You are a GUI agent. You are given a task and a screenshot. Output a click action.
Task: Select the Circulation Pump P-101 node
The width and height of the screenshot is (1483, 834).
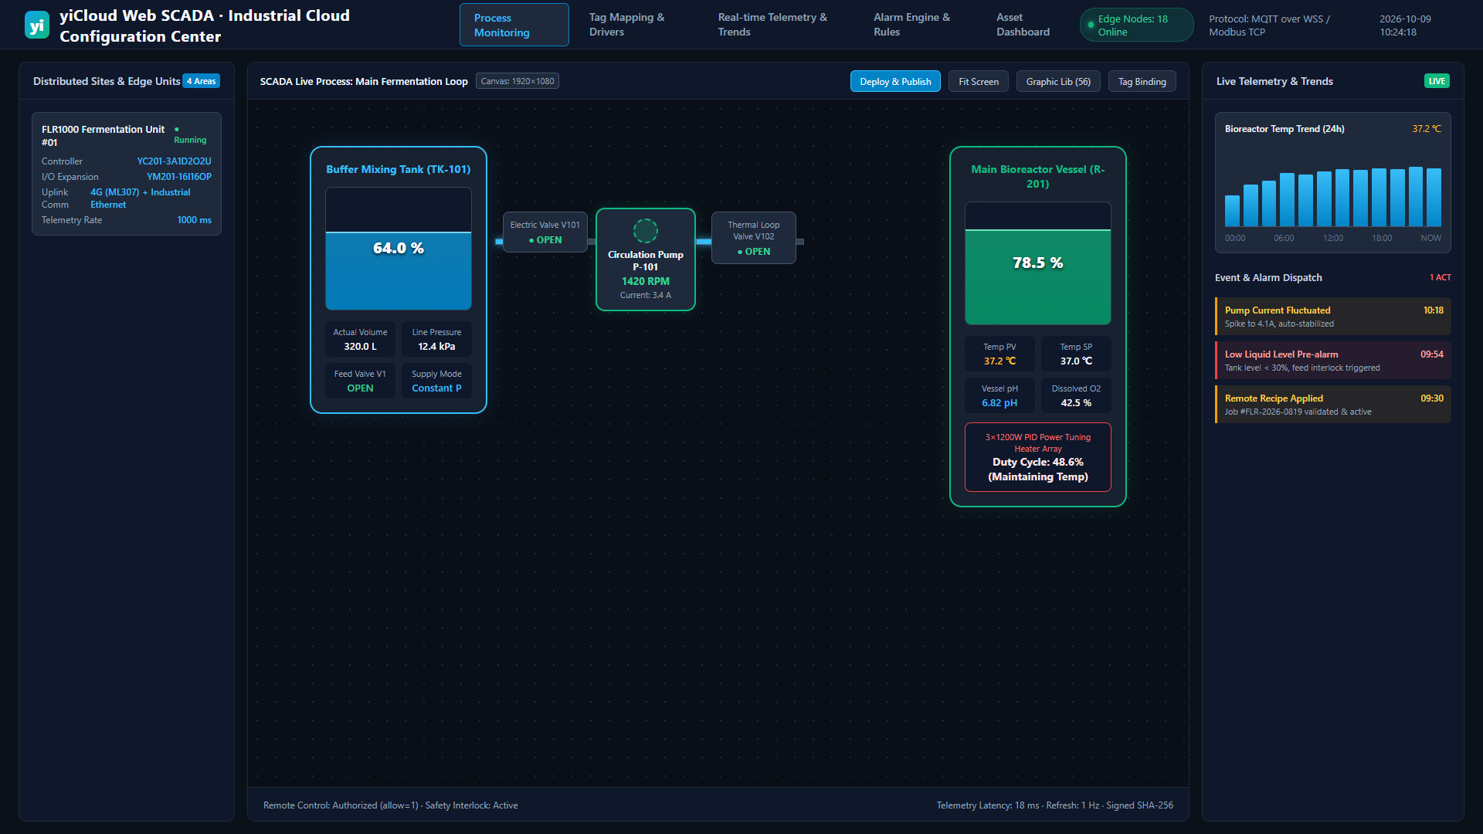point(646,259)
